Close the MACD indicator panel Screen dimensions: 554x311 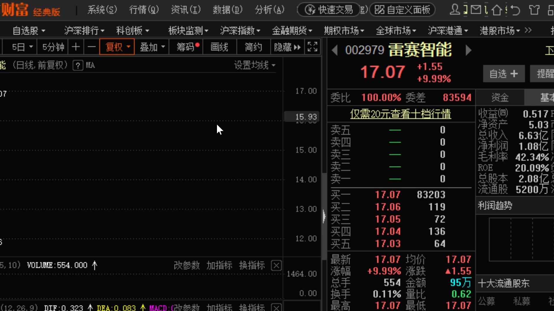[276, 308]
